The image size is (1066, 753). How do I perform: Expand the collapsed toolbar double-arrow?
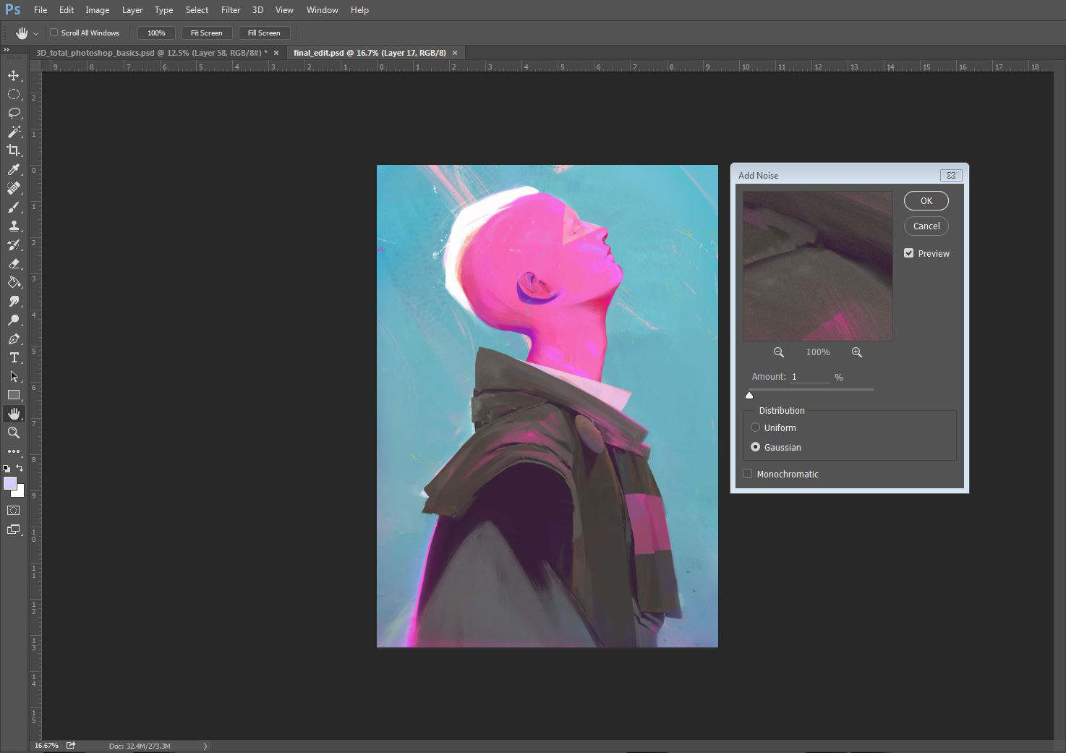pyautogui.click(x=7, y=50)
